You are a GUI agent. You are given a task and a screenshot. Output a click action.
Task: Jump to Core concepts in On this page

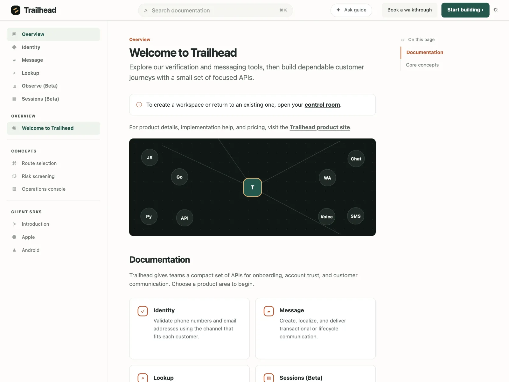(x=422, y=65)
